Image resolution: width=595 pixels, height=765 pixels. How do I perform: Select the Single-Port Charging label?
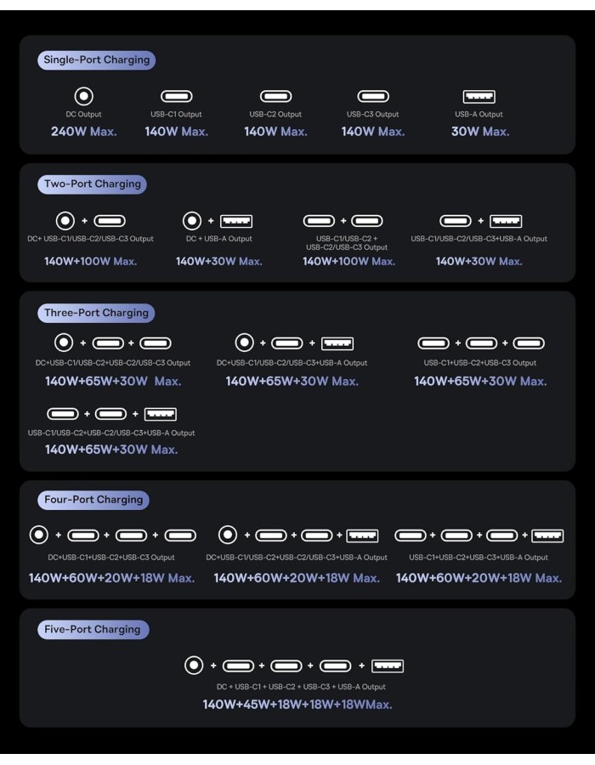(97, 60)
